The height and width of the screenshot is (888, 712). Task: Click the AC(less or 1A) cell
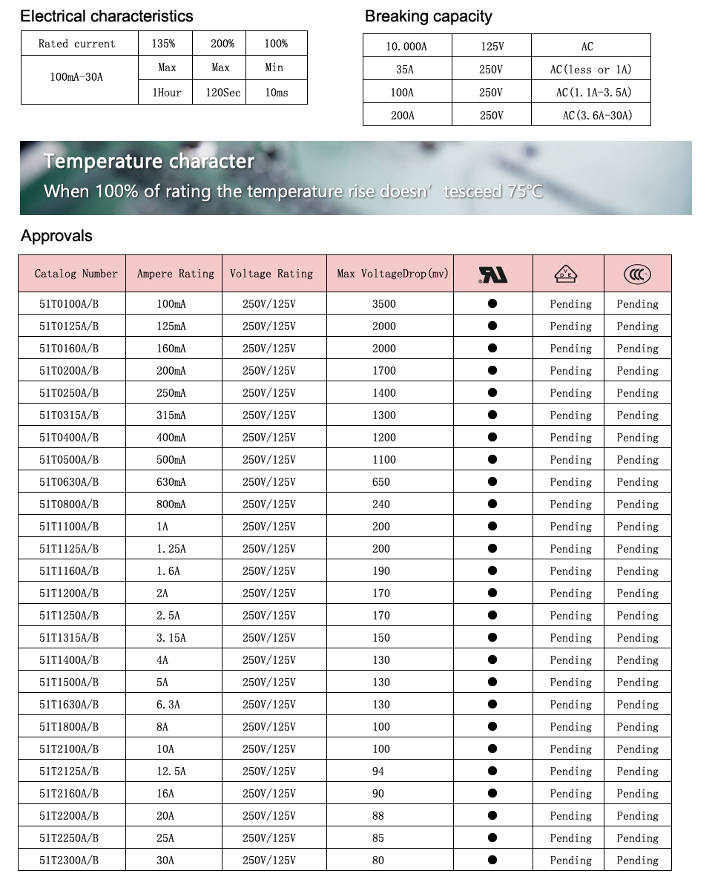point(591,69)
